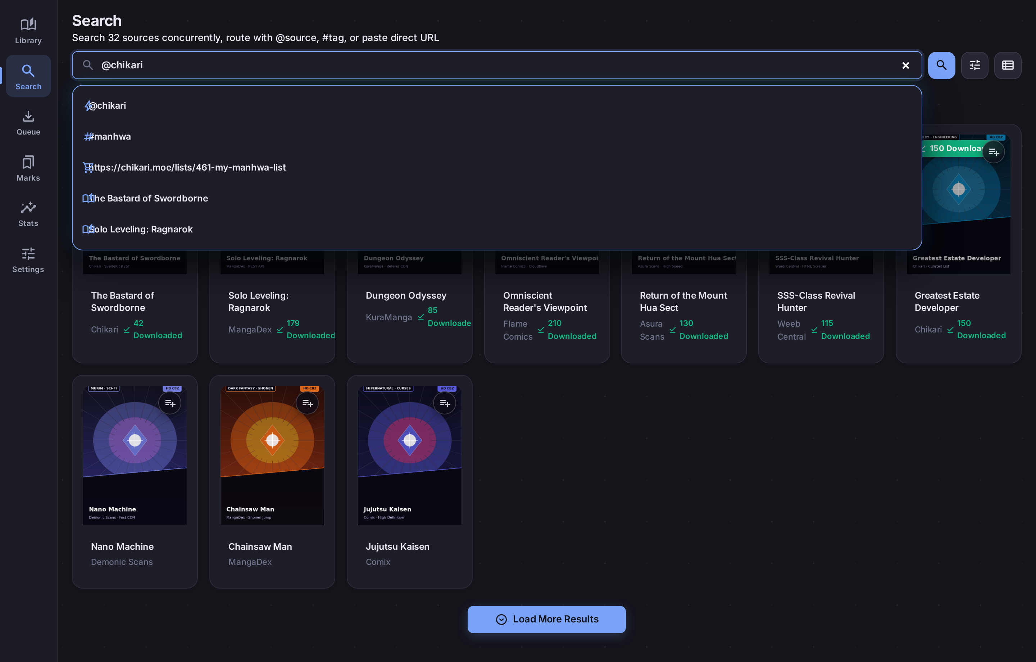Click the KuraManga source label

pyautogui.click(x=388, y=317)
